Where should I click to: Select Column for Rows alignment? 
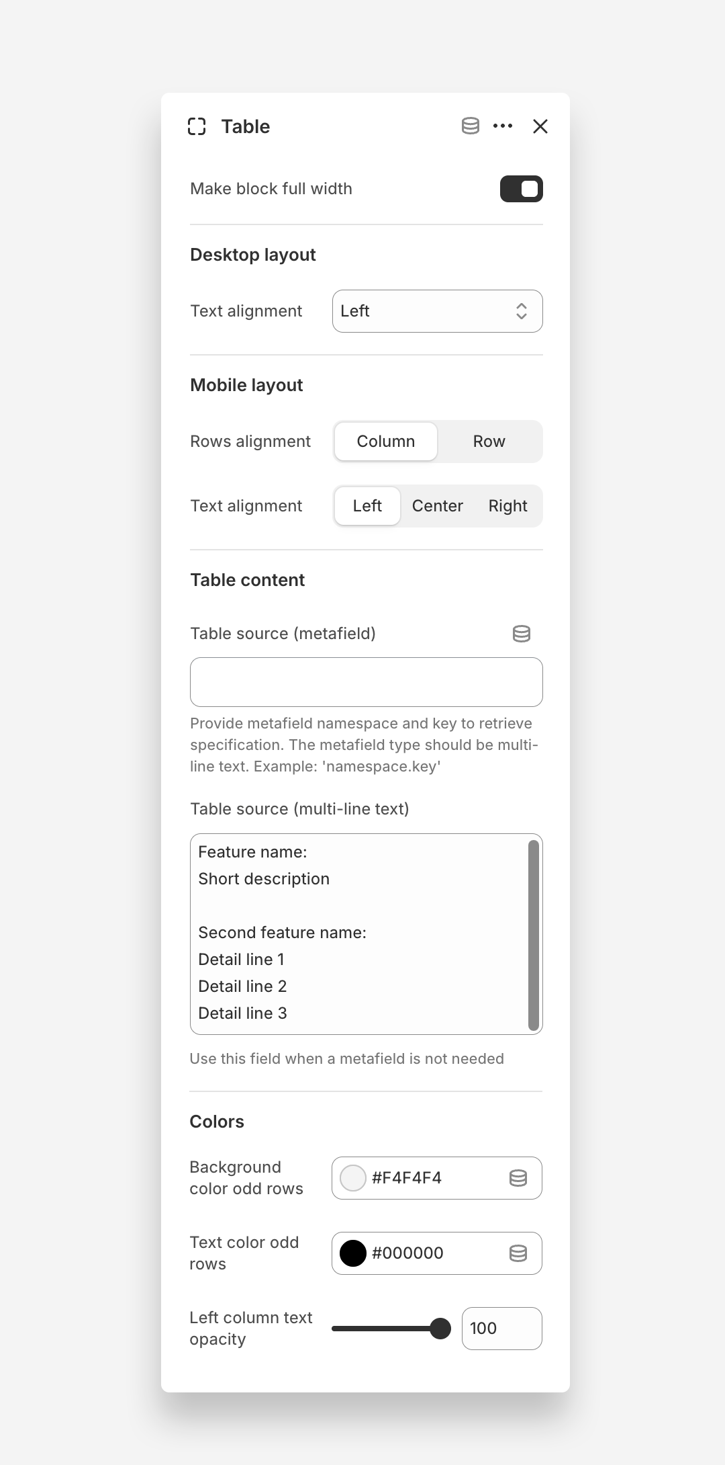386,442
